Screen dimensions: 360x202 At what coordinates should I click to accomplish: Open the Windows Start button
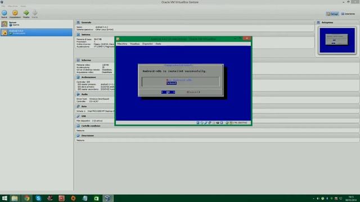pos(4,198)
